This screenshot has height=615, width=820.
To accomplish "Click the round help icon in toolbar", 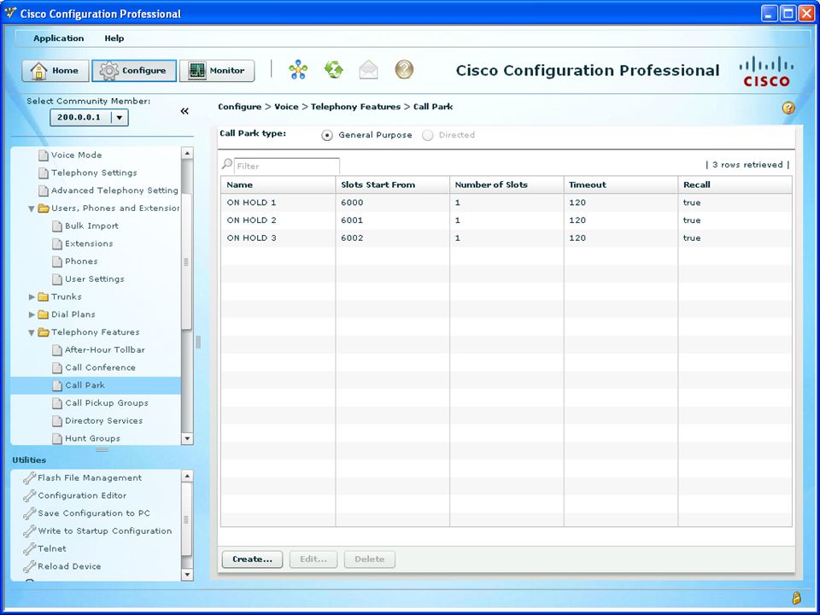I will [404, 69].
